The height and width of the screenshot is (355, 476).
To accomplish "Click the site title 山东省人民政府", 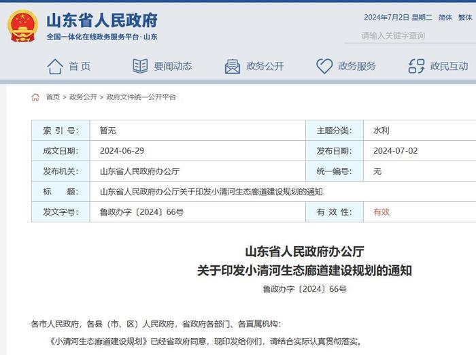I will point(102,20).
